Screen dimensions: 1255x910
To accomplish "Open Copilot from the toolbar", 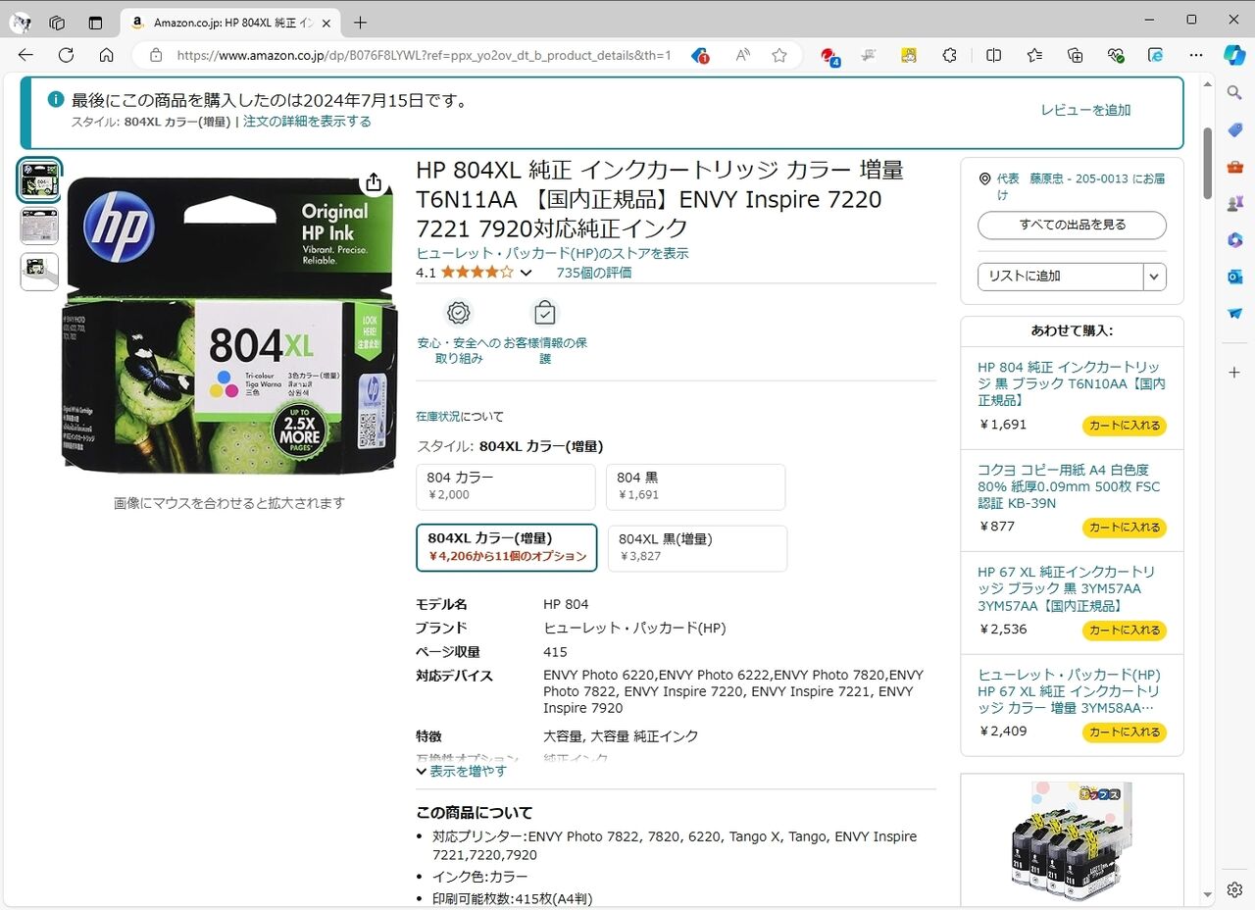I will pos(1234,55).
